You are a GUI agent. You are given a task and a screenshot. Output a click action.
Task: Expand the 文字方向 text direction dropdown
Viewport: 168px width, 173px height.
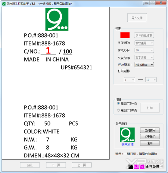pos(144,57)
